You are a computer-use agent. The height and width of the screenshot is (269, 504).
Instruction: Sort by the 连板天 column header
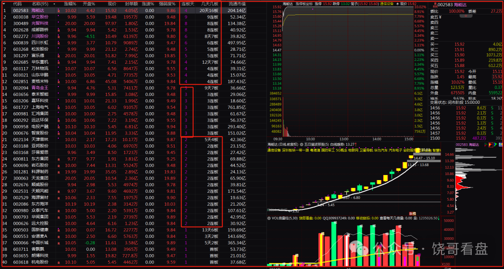pos(188,4)
